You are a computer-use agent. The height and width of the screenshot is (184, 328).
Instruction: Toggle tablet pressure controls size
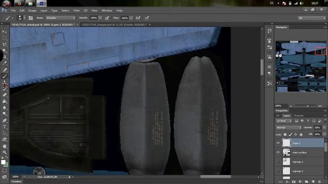147,18
